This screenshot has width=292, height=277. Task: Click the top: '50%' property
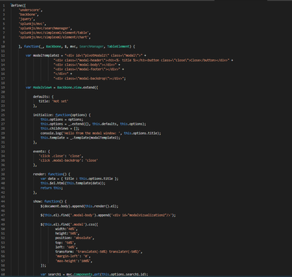click(65, 243)
